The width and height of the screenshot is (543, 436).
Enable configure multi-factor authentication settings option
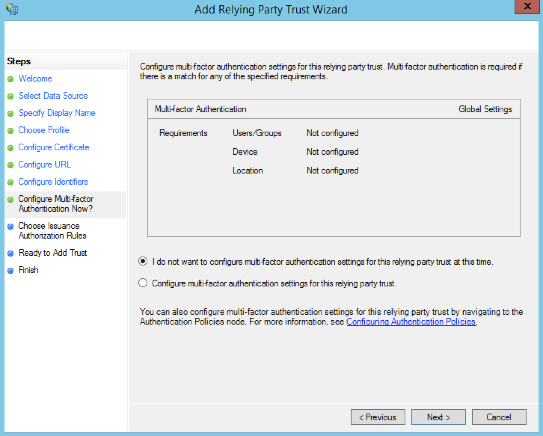click(x=142, y=283)
